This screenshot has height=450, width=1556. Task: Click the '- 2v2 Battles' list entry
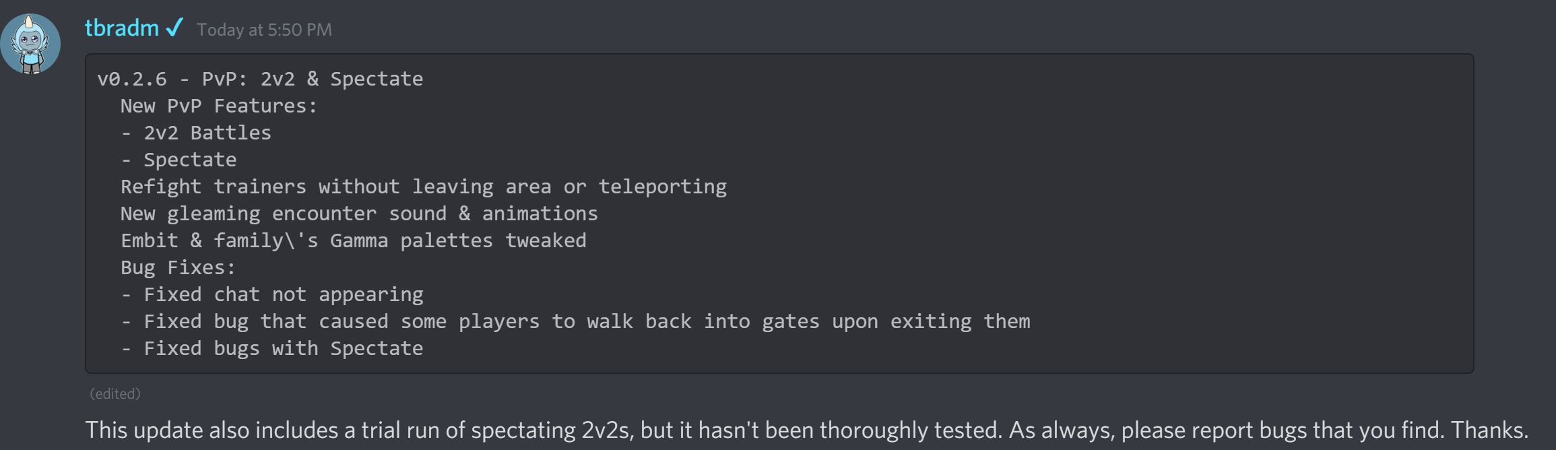pyautogui.click(x=196, y=133)
